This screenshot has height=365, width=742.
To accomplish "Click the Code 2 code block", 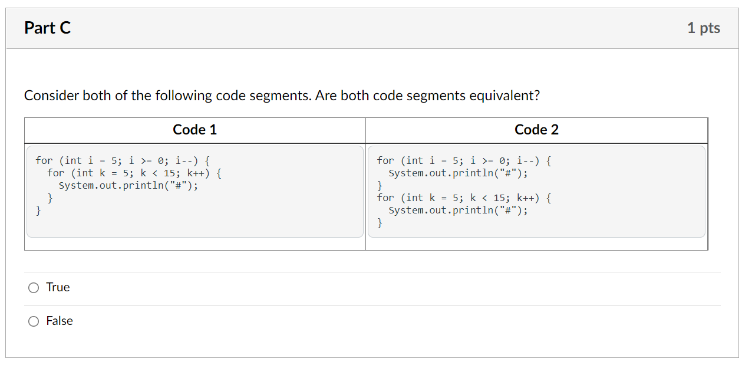I will coord(536,192).
